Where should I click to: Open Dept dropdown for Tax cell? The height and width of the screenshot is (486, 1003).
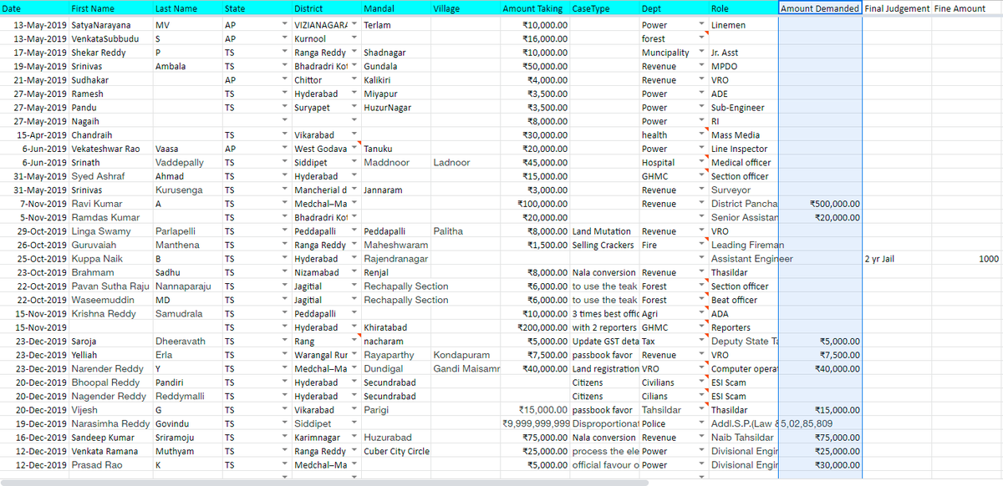click(701, 342)
